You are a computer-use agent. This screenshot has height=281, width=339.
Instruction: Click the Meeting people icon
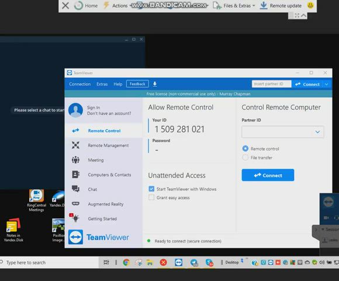[75, 160]
